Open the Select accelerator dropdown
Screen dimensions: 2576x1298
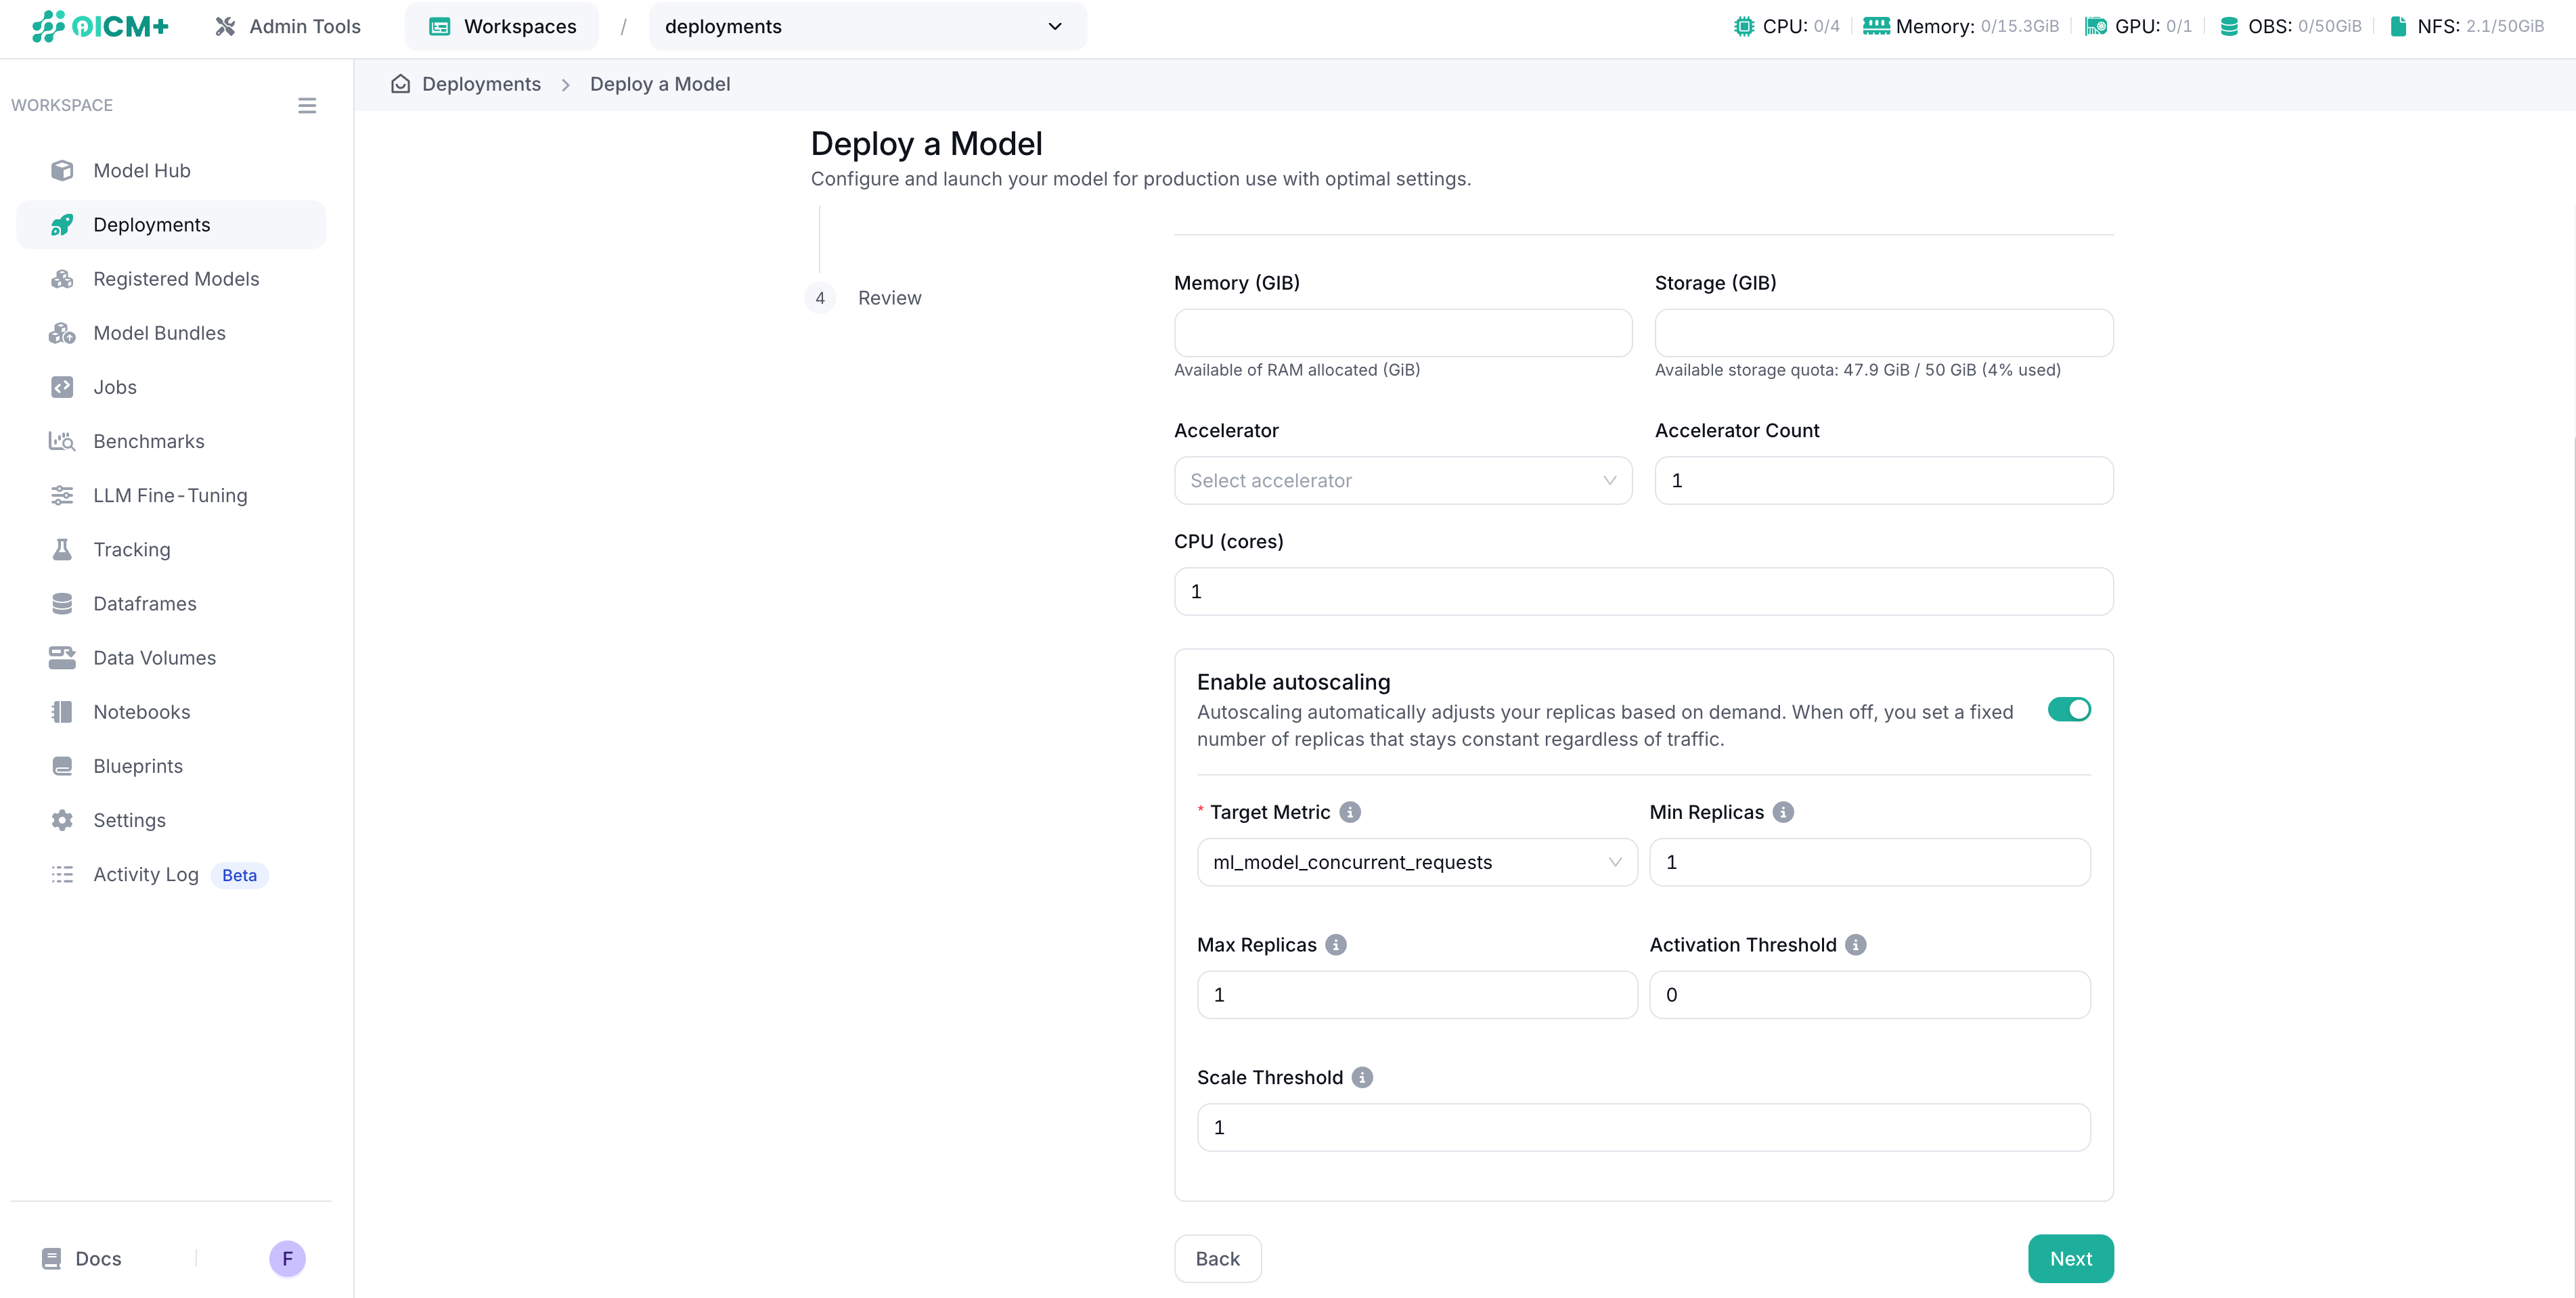point(1402,480)
